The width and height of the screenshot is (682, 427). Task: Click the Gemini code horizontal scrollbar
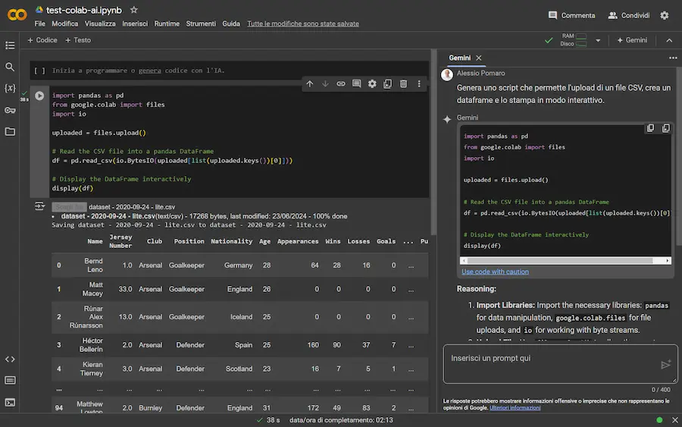(x=560, y=261)
